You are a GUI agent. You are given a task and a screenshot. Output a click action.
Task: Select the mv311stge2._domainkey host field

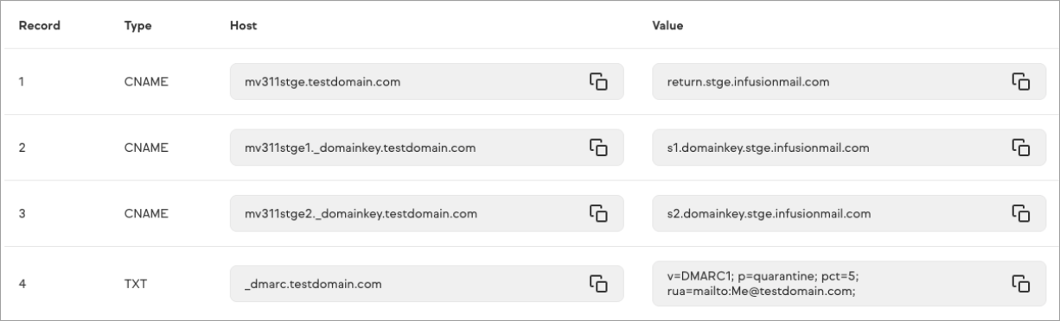426,213
